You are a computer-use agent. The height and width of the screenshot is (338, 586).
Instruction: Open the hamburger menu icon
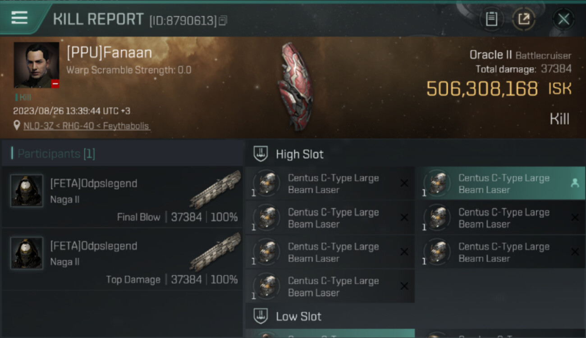(x=19, y=18)
